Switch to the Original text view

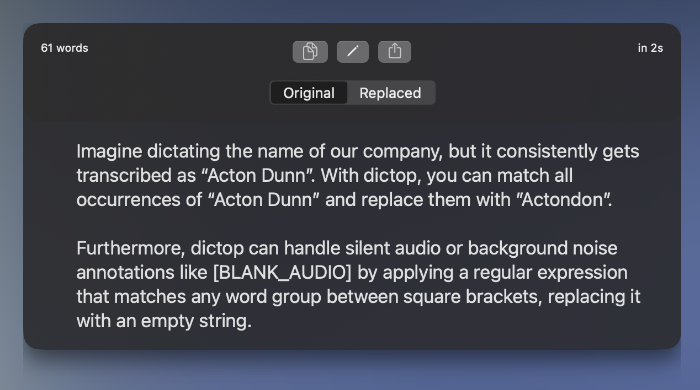pos(309,93)
